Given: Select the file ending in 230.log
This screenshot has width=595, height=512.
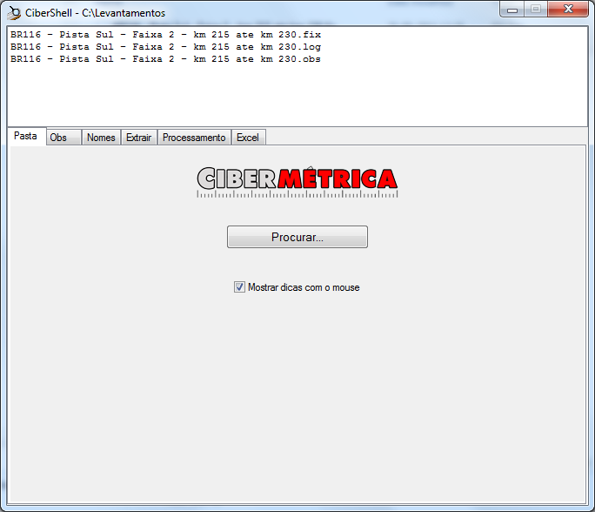Looking at the screenshot, I should pos(165,47).
